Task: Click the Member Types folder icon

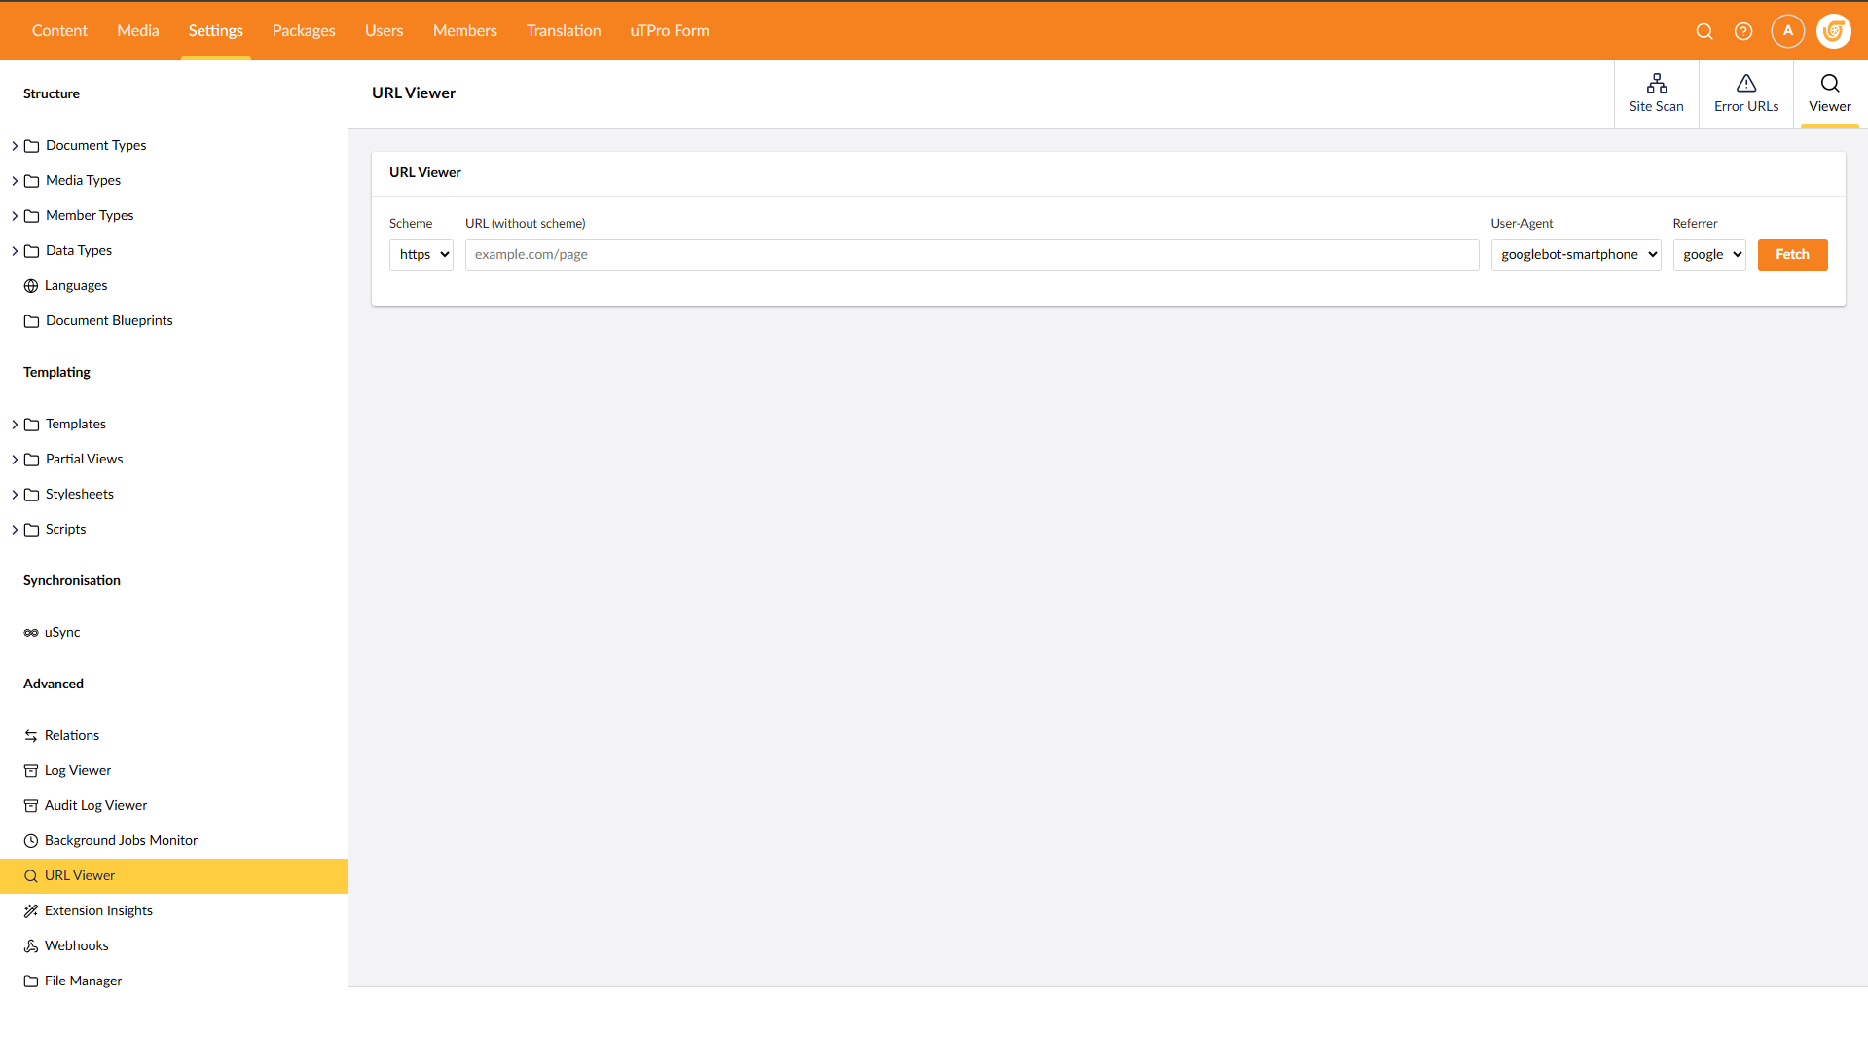Action: tap(31, 216)
